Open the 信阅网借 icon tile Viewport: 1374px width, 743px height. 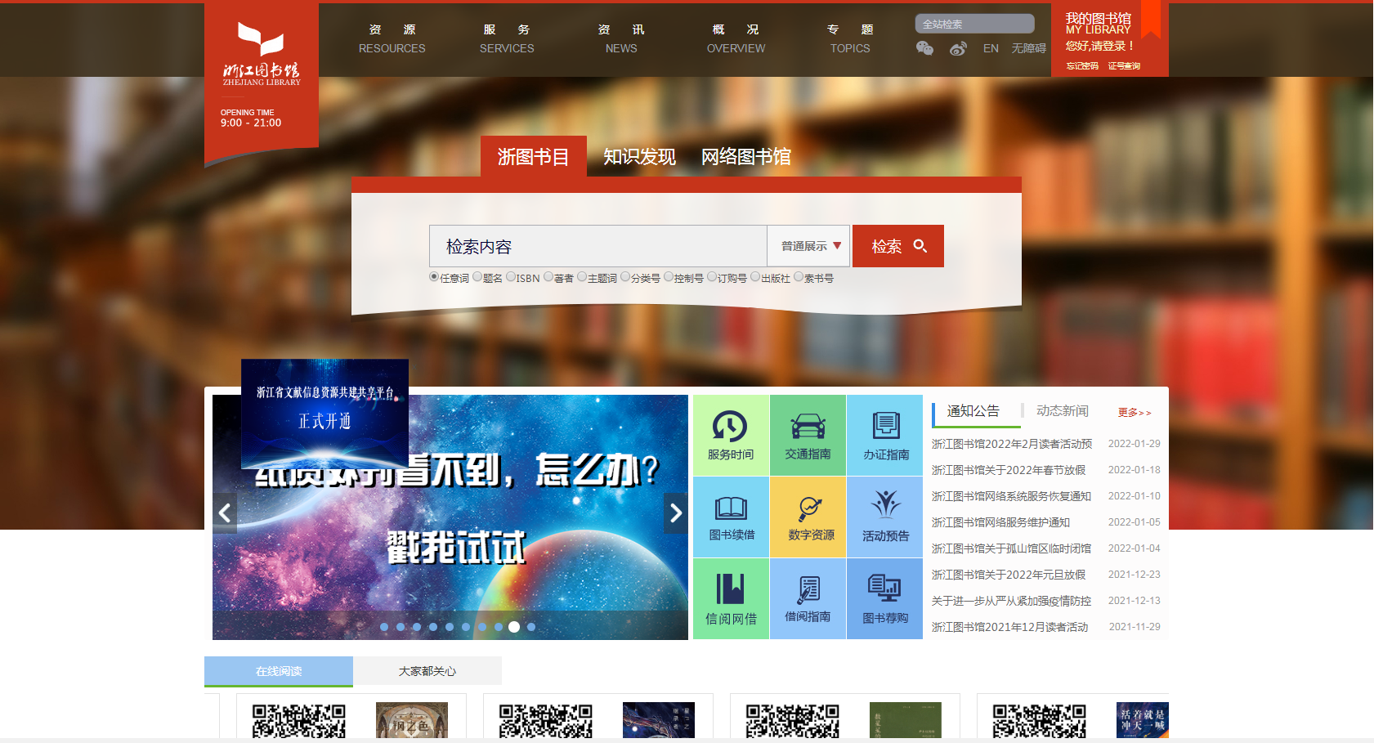pos(731,598)
